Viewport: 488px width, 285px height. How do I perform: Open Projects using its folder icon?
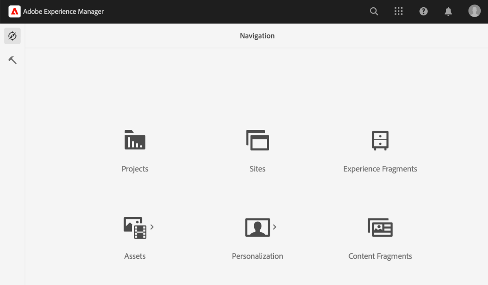coord(135,140)
